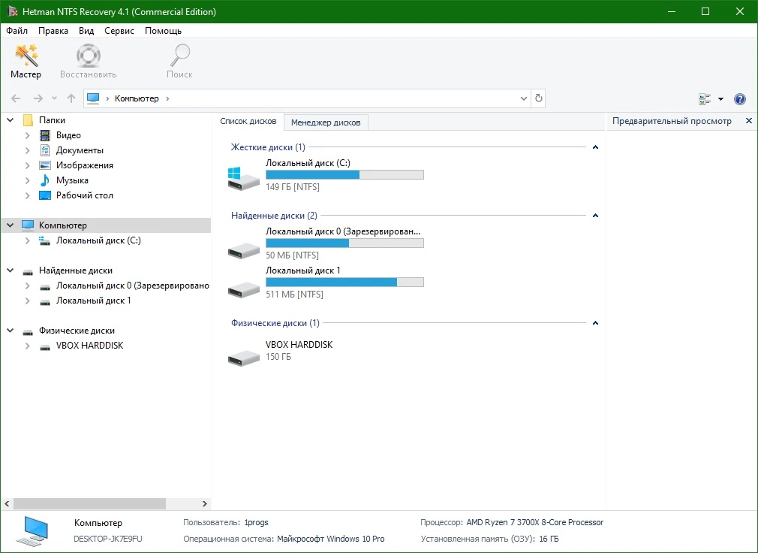Viewport: 758px width, 553px height.
Task: Click the Локальный диск 0 usage bar
Action: pyautogui.click(x=344, y=243)
